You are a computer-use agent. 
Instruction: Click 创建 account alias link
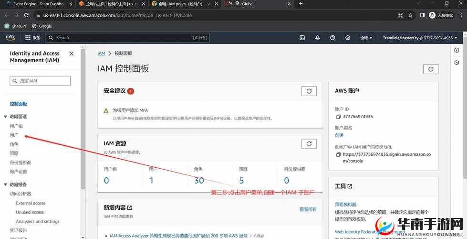339,135
